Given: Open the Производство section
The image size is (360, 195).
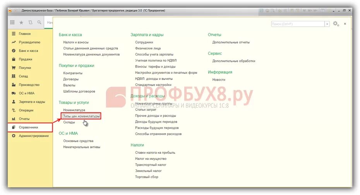Looking at the screenshot, I should tap(30, 85).
